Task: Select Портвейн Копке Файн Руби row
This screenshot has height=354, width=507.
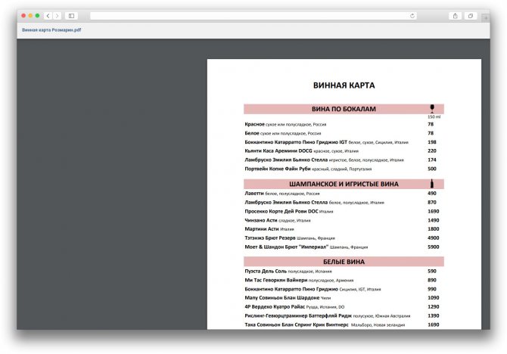Action: (x=344, y=169)
